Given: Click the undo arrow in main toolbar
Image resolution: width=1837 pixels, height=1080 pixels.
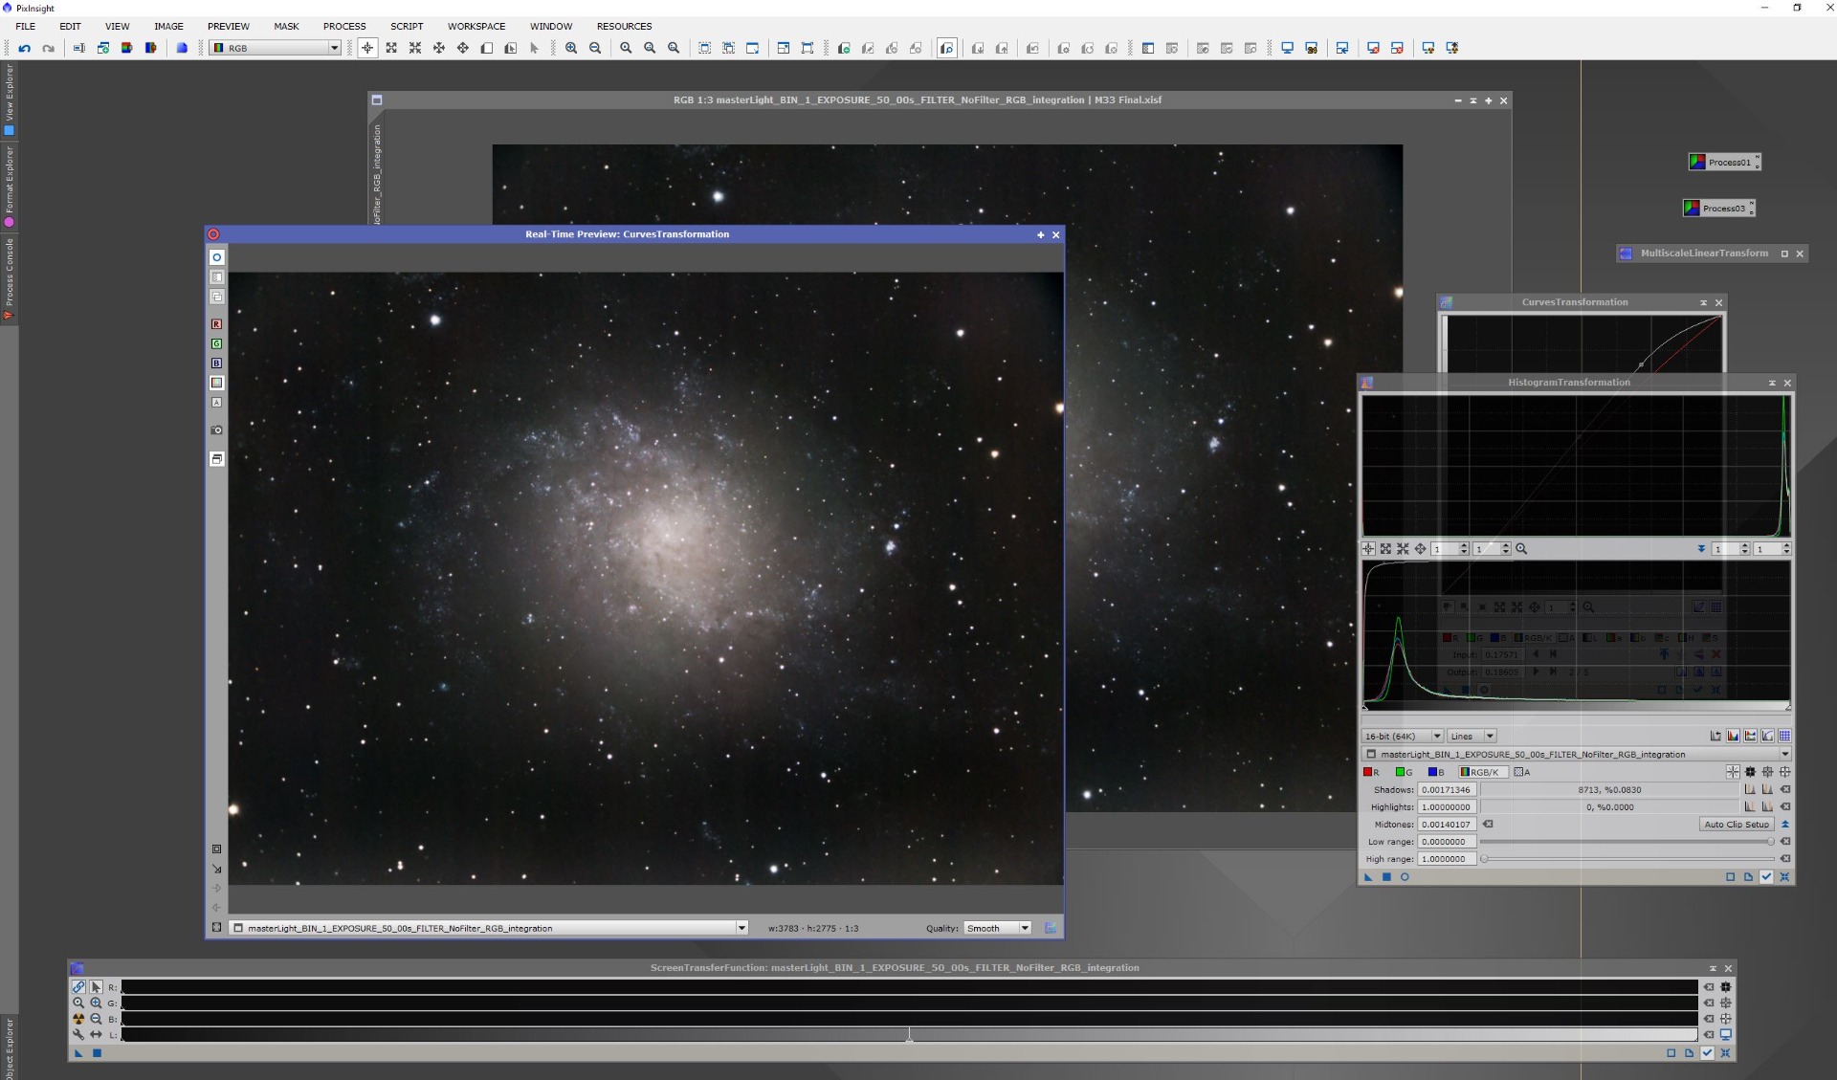Looking at the screenshot, I should pos(25,48).
